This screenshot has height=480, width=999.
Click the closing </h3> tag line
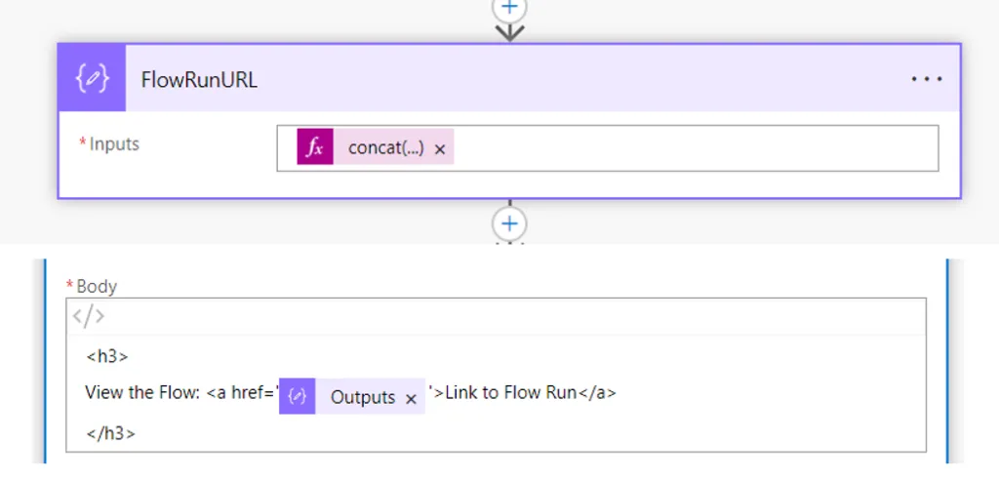(x=111, y=433)
